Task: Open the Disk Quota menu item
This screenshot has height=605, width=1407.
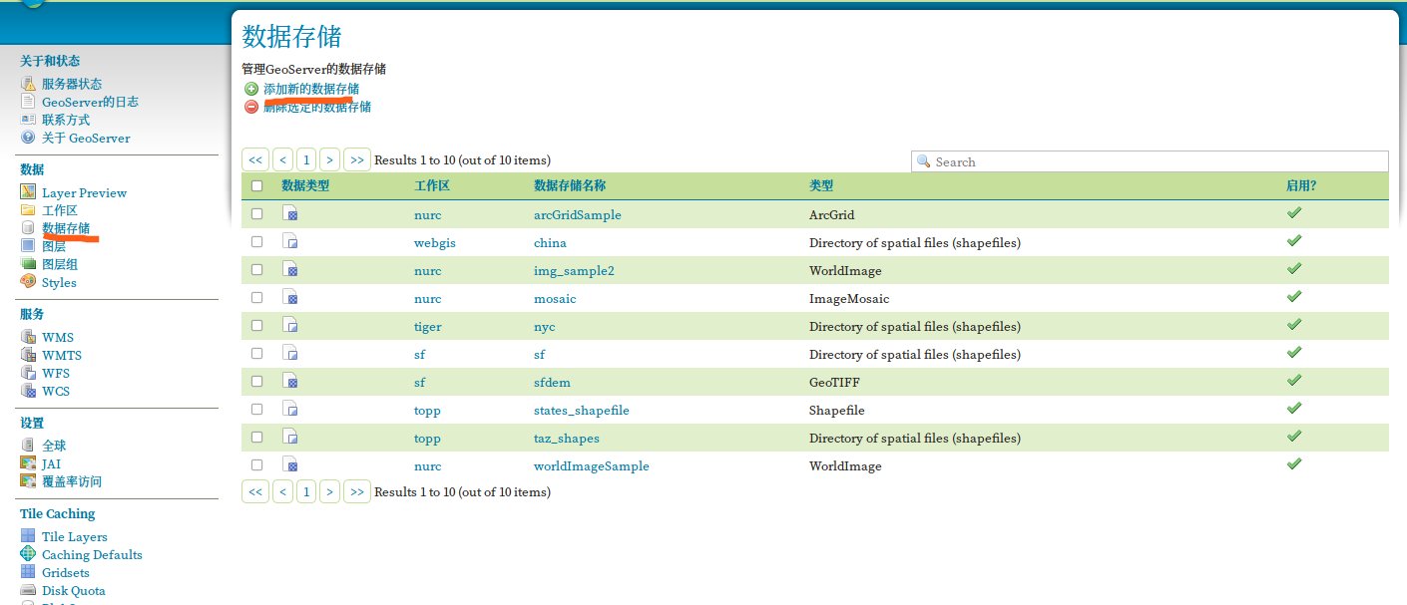Action: coord(74,591)
